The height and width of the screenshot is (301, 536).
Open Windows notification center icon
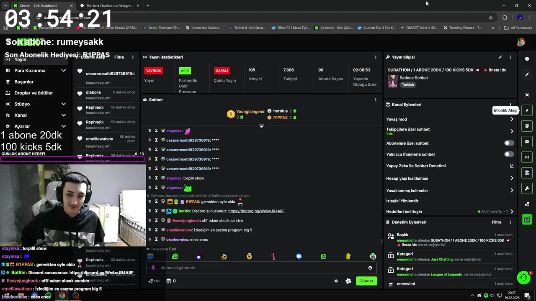click(527, 296)
